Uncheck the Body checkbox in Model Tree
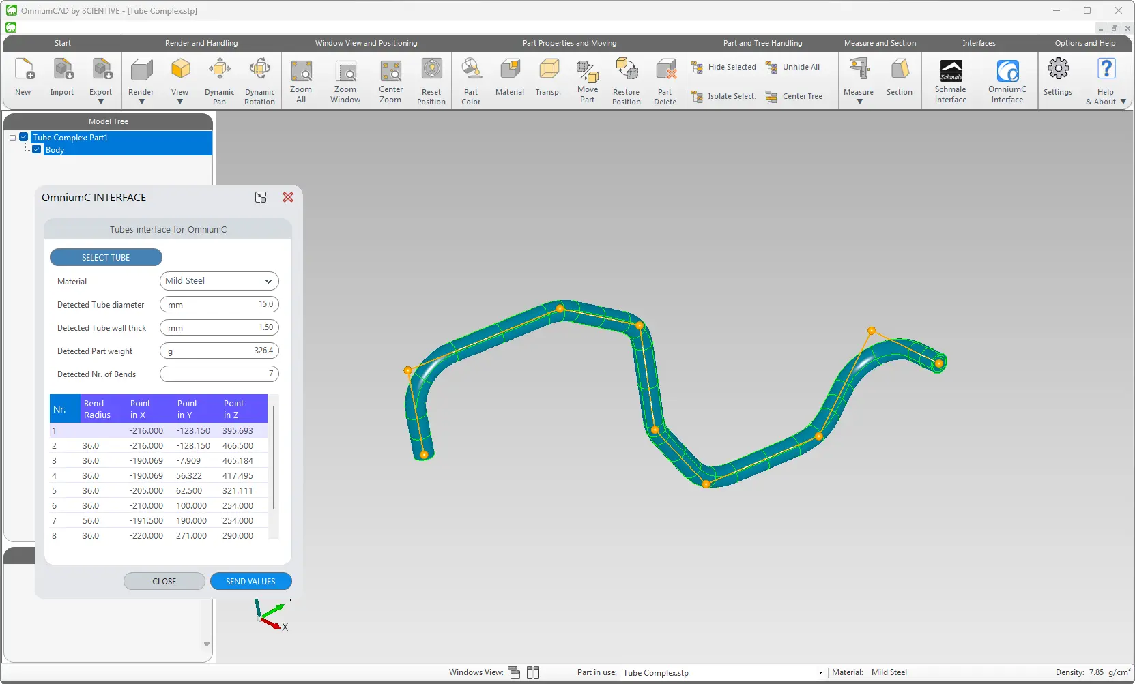Screen dimensions: 1135x684 [37, 149]
